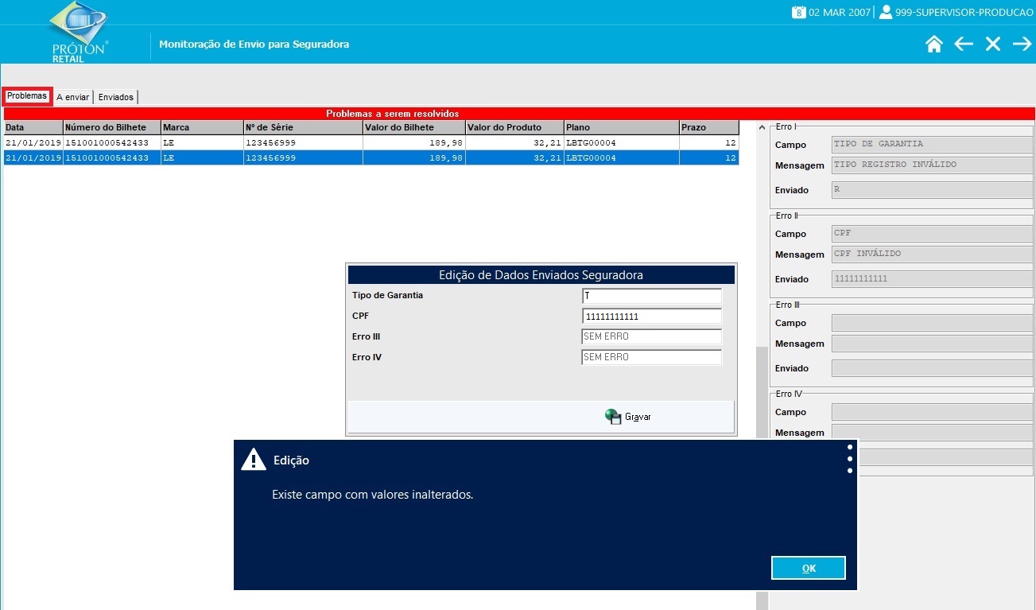Edit the CPF input field

point(651,317)
